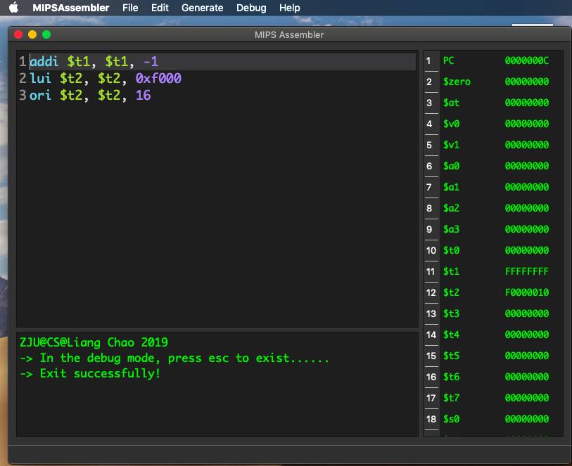
Task: Select the $t7 register row
Action: [493, 398]
